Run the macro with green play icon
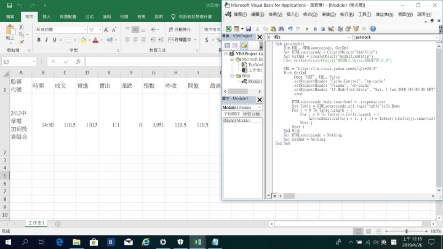The image size is (443, 249). (307, 29)
